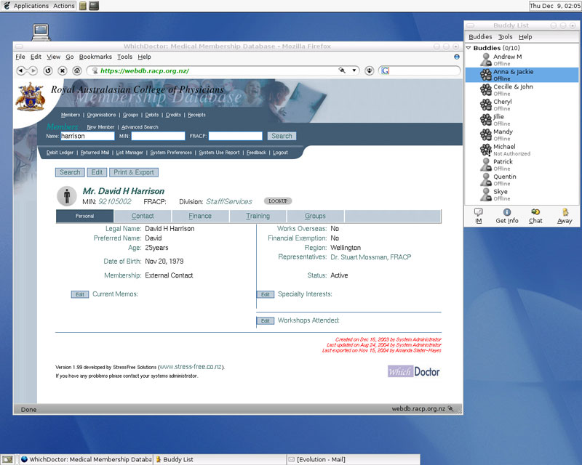Click the Logout link

tap(280, 153)
